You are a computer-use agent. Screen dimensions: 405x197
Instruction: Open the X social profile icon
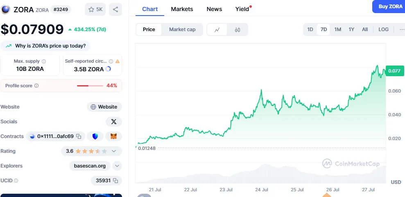113,122
